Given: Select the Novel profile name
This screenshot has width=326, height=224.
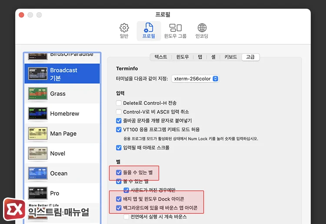Looking at the screenshot, I should (x=57, y=154).
